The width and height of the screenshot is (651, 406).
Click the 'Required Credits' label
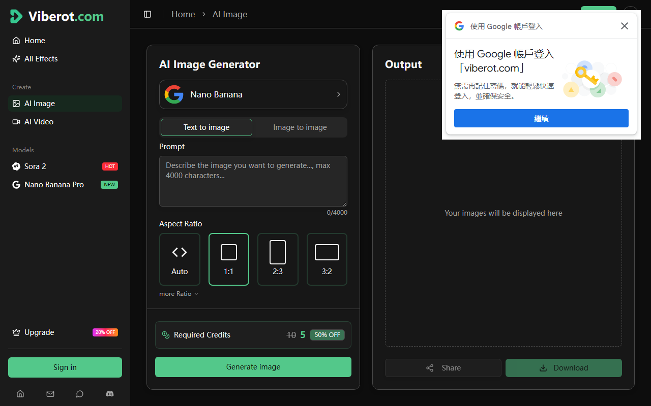[x=202, y=335]
